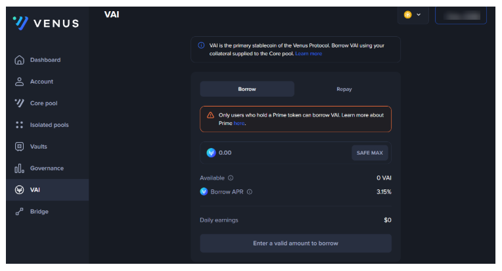This screenshot has width=502, height=271.
Task: Open Core pool from sidebar
Action: (43, 103)
